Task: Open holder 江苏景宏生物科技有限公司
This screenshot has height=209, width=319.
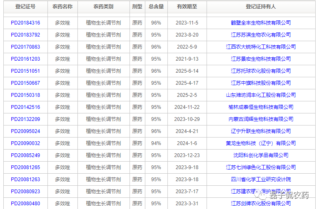Action: coord(261,59)
